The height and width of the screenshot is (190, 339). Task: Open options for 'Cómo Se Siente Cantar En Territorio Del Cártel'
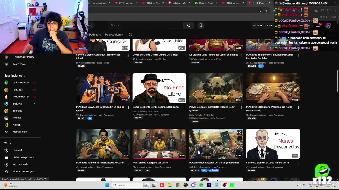click(128, 55)
